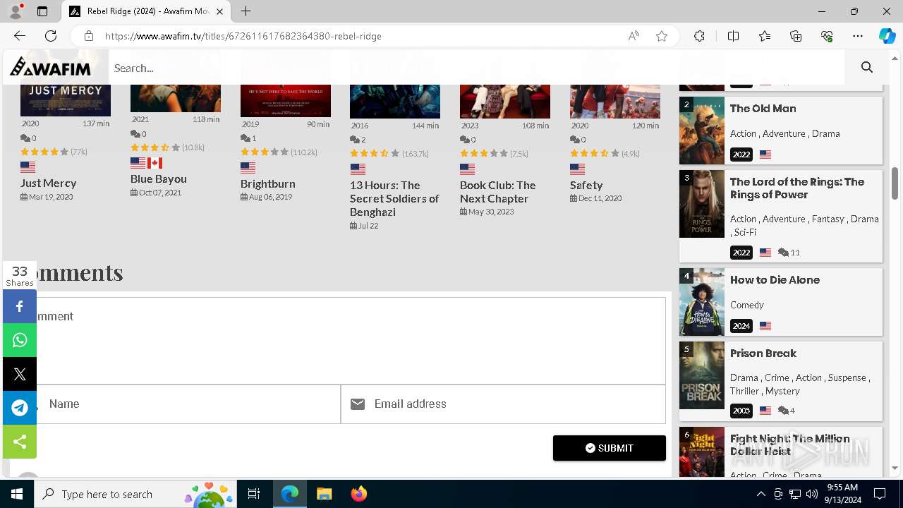Open browser Extensions icon

699,36
